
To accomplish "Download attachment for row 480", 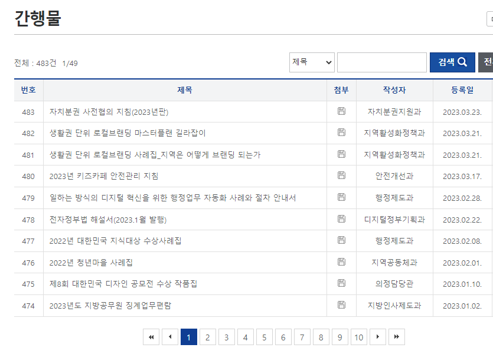I will coord(341,175).
